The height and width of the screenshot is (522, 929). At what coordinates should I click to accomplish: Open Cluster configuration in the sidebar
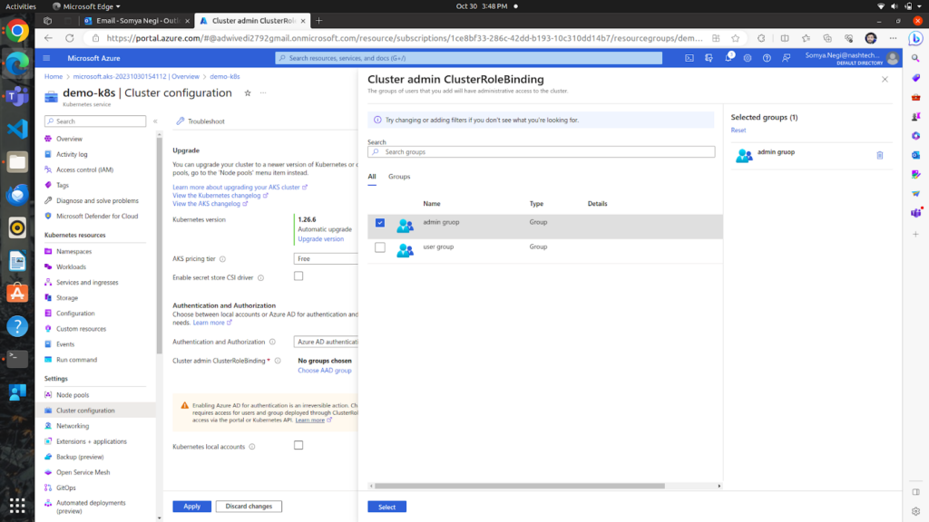point(85,411)
